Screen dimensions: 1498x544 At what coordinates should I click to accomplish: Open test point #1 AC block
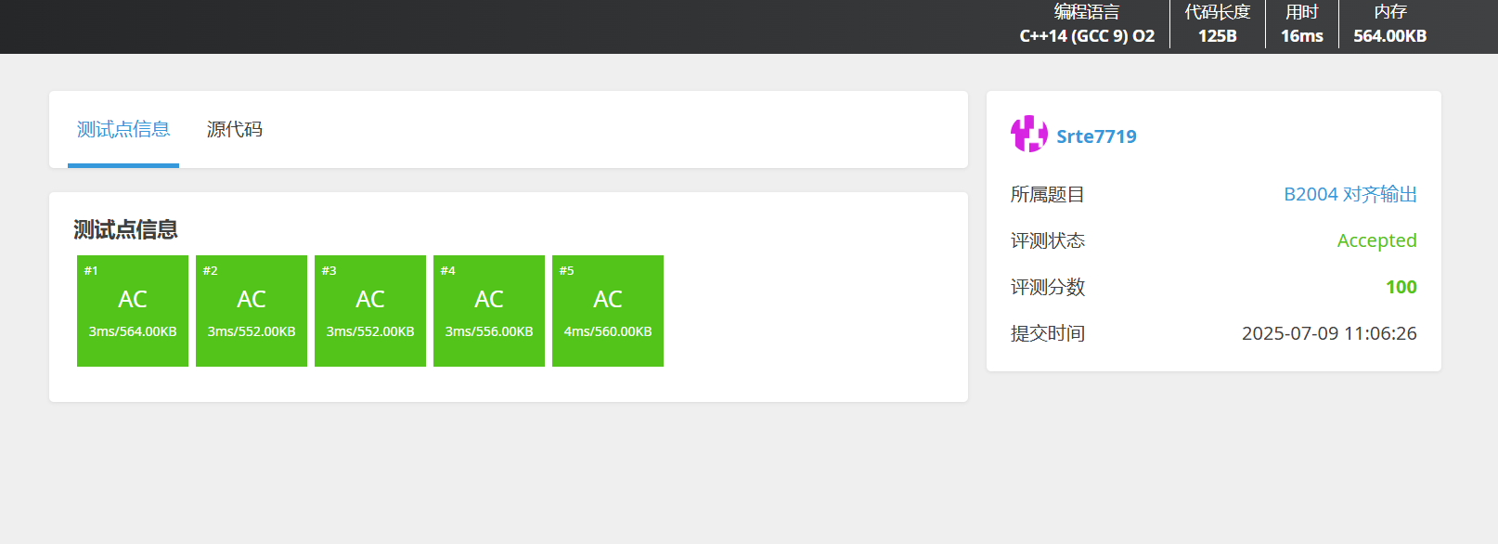(133, 311)
